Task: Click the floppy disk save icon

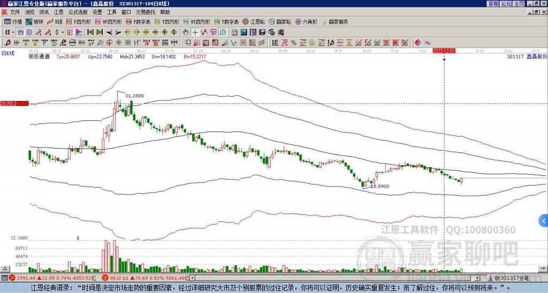Action: click(x=262, y=33)
